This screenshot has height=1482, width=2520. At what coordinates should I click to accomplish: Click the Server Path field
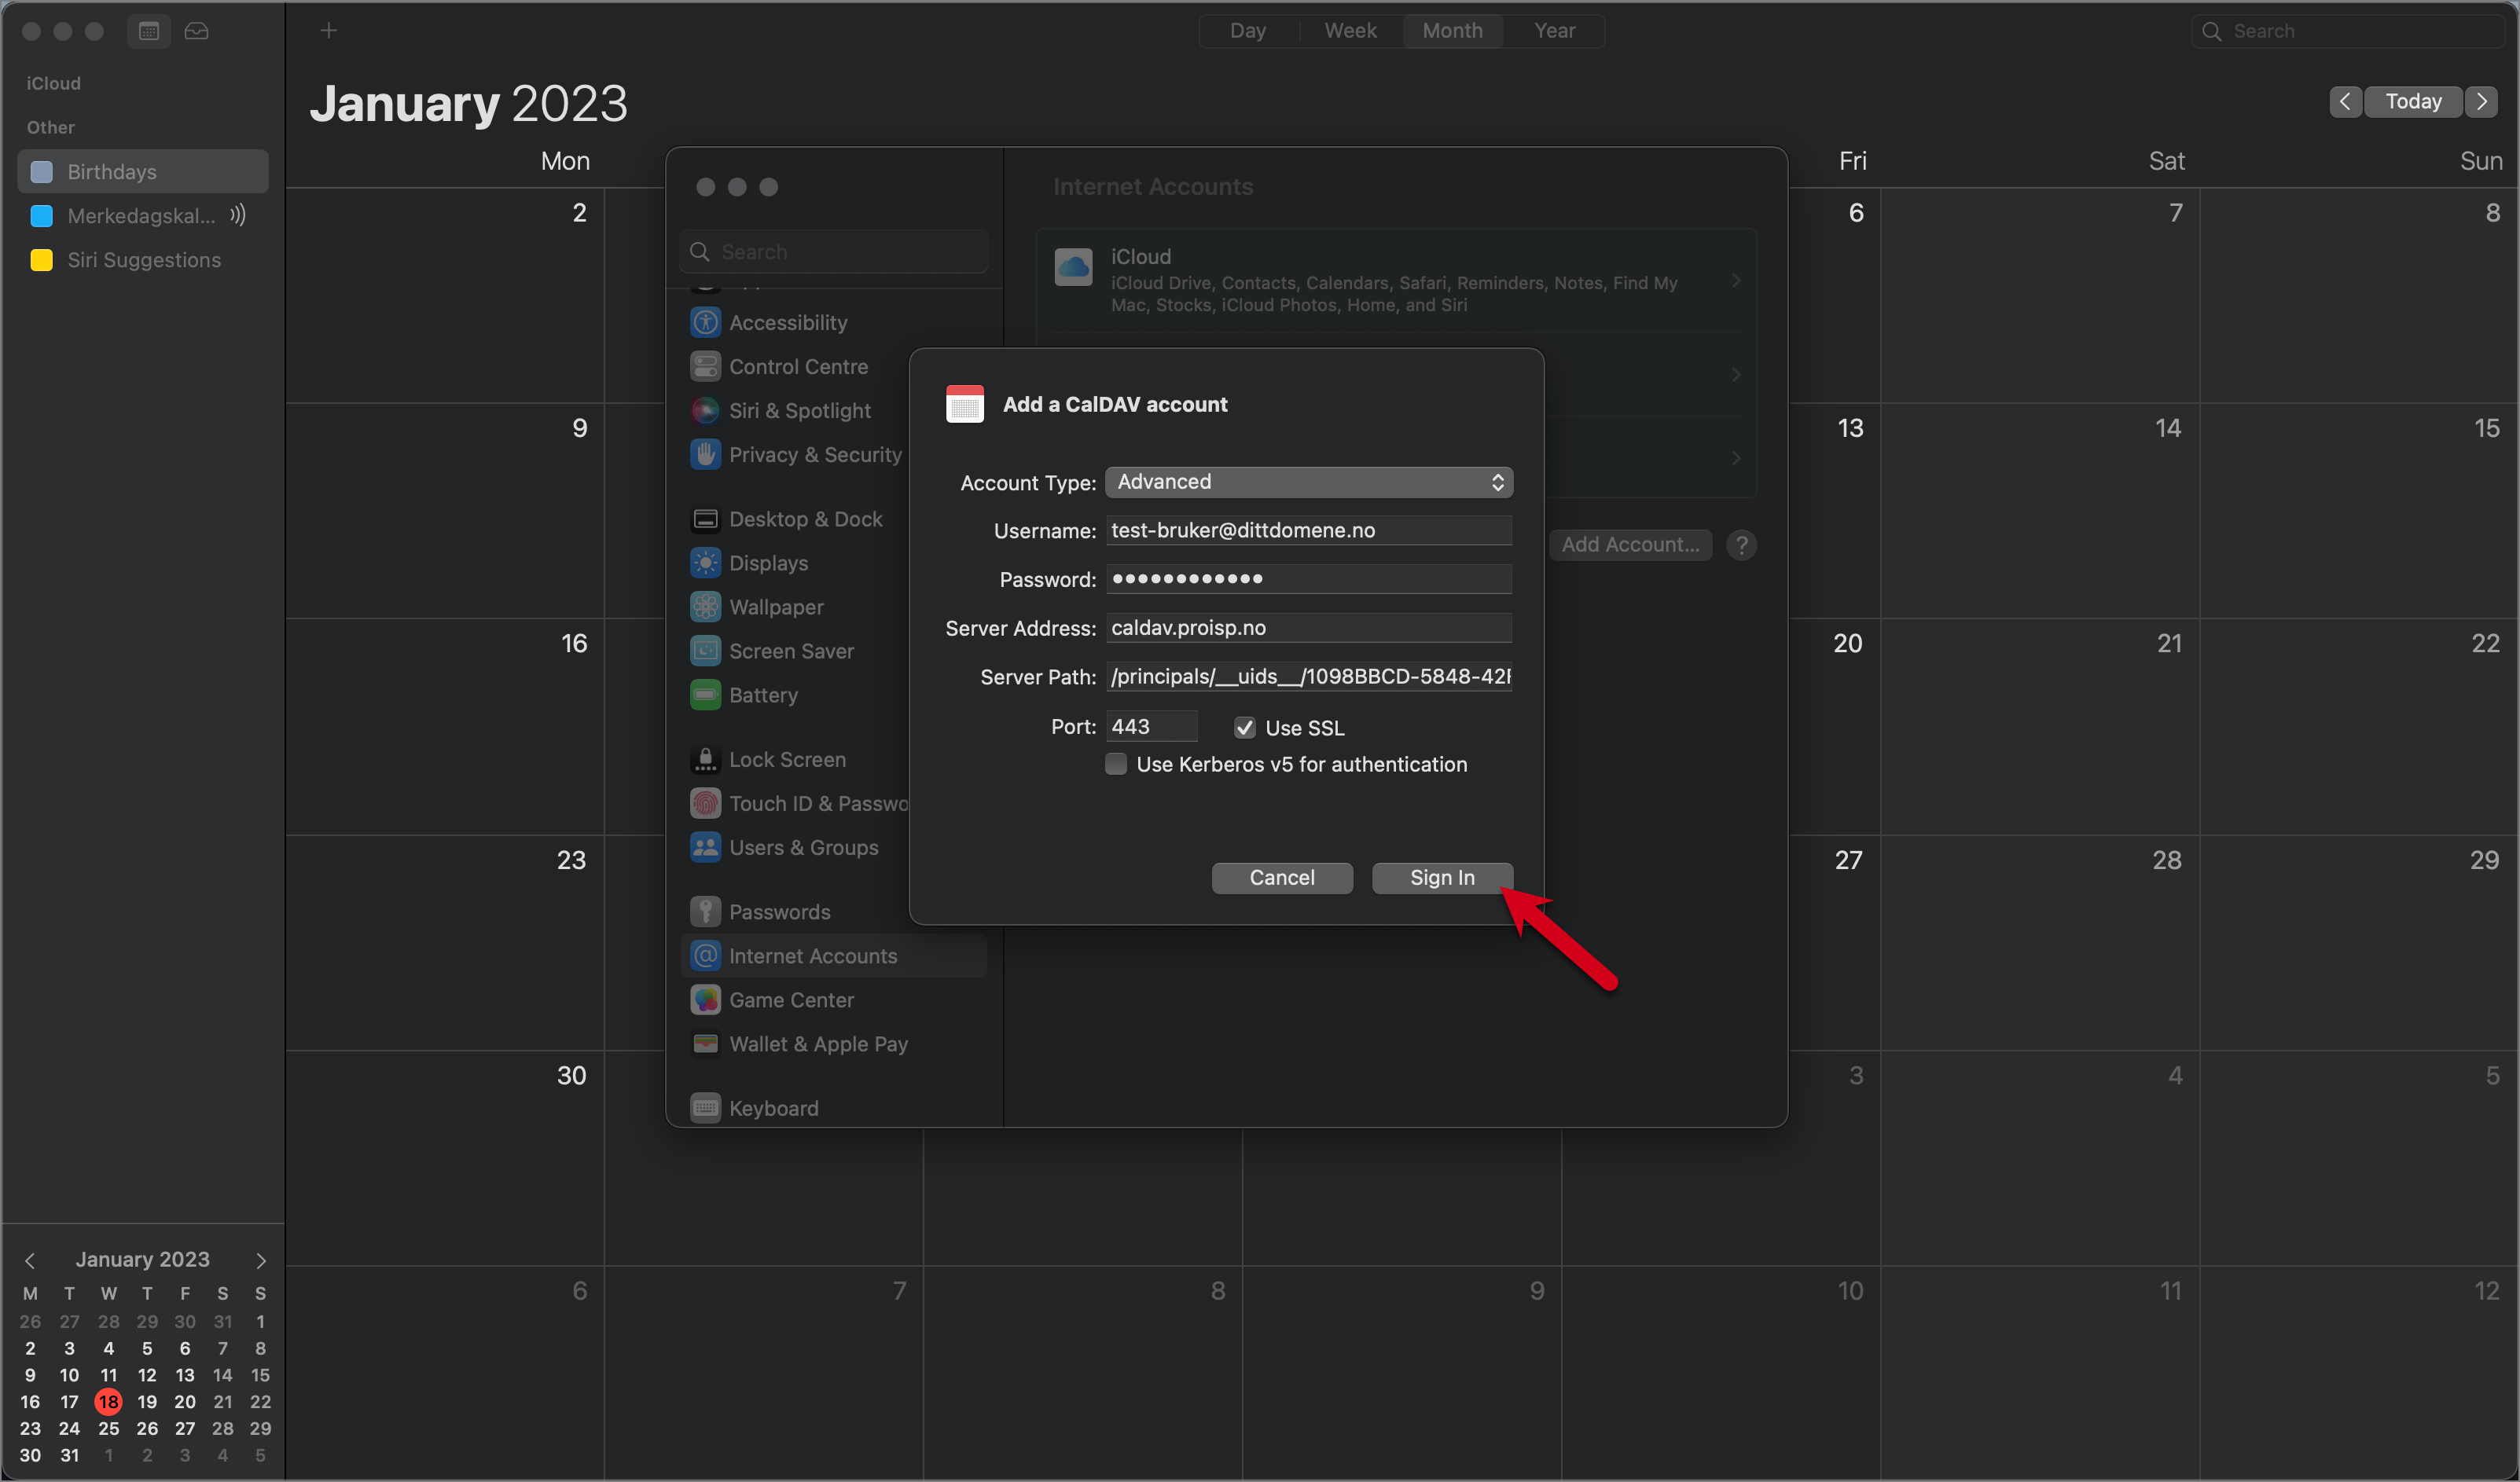(1309, 677)
